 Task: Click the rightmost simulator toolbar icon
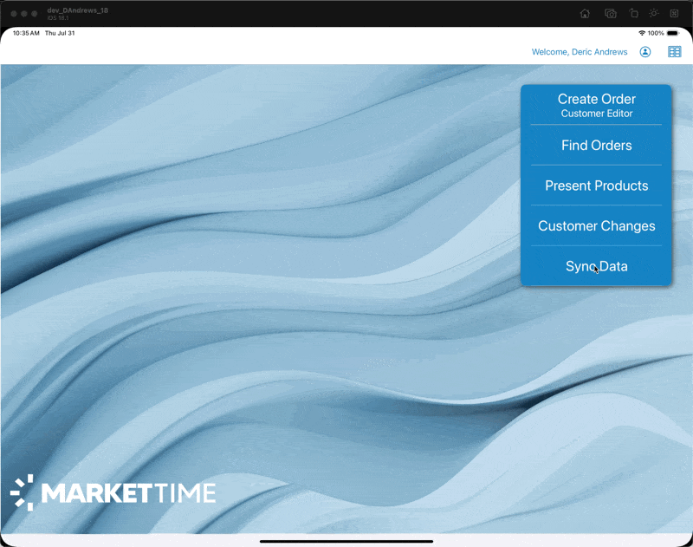(x=674, y=13)
